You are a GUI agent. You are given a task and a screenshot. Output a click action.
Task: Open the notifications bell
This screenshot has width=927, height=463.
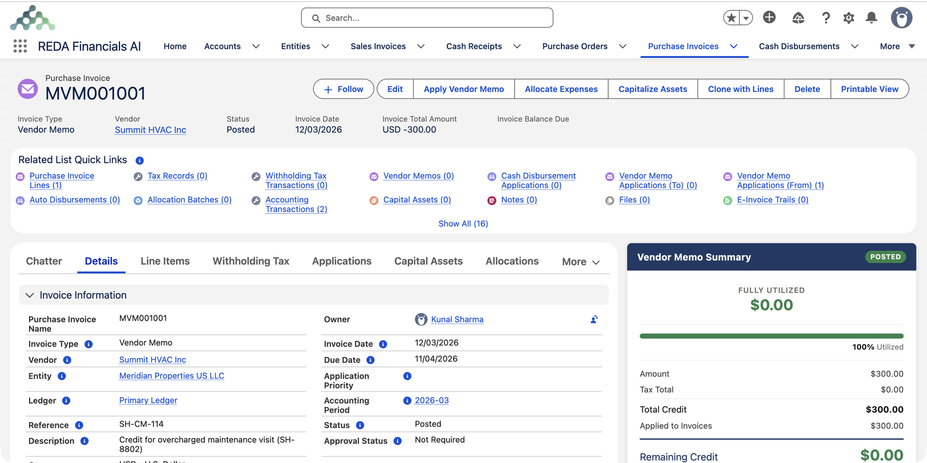click(871, 18)
